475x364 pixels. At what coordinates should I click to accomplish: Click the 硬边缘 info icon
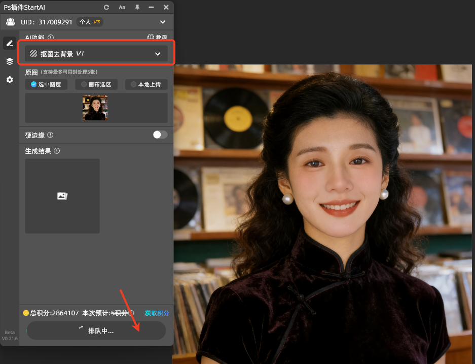51,135
